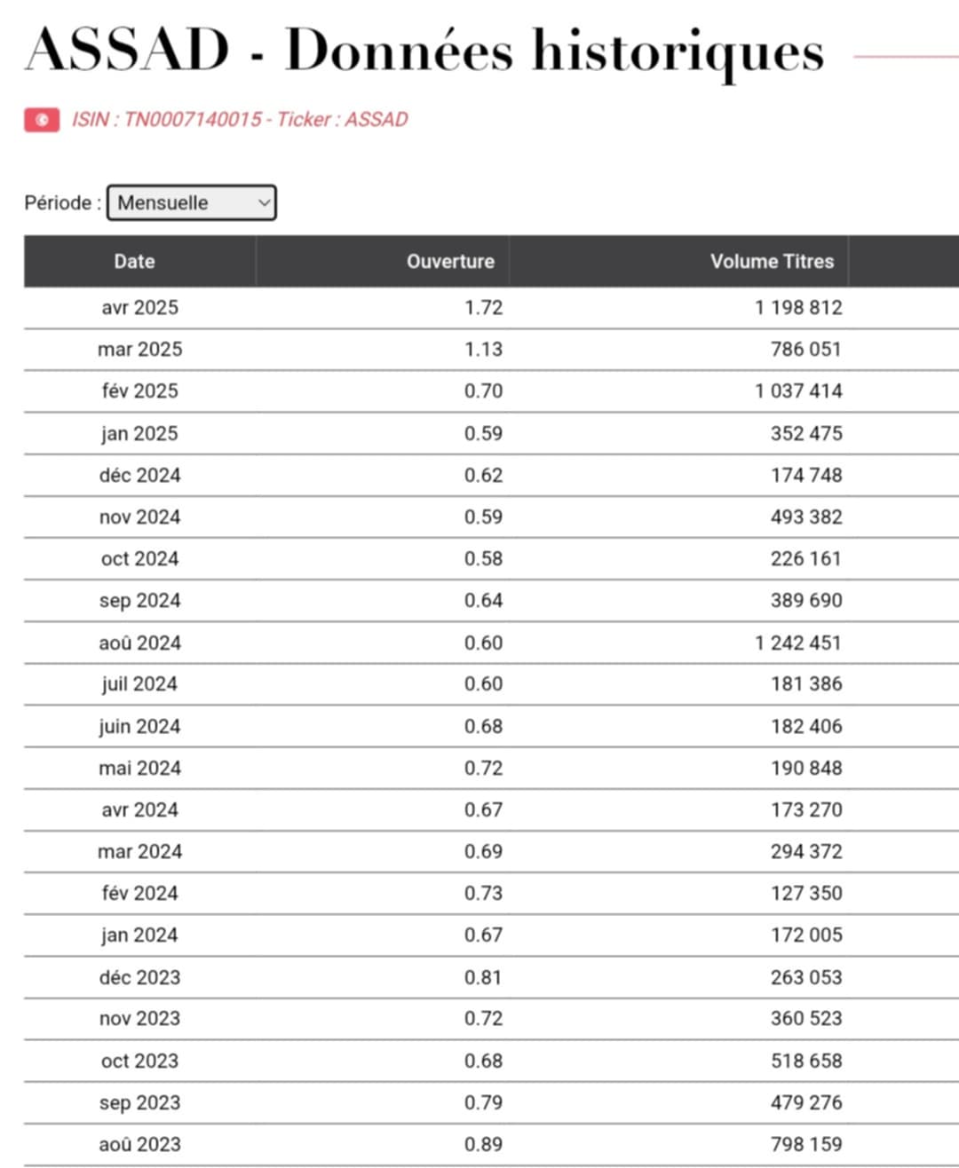The image size is (959, 1168).
Task: Click the déc 2023 opening value 0.81
Action: pyautogui.click(x=483, y=977)
